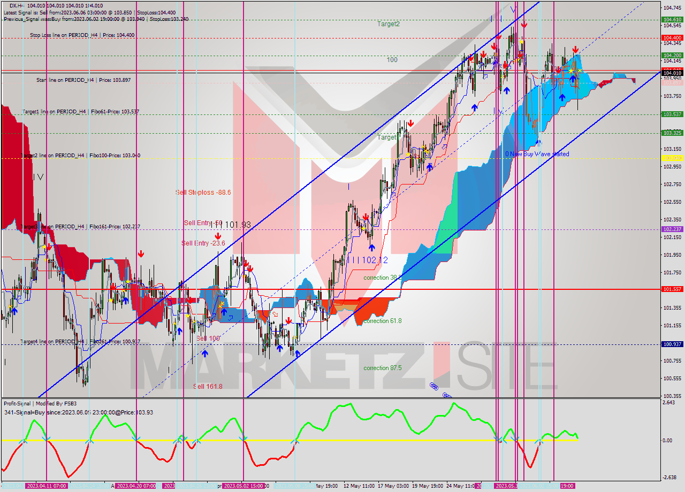Click the '100' Fibonacci level label
The width and height of the screenshot is (685, 492).
(392, 60)
